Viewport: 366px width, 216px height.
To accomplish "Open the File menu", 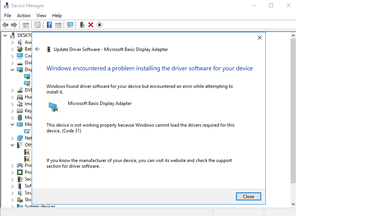I will point(8,15).
